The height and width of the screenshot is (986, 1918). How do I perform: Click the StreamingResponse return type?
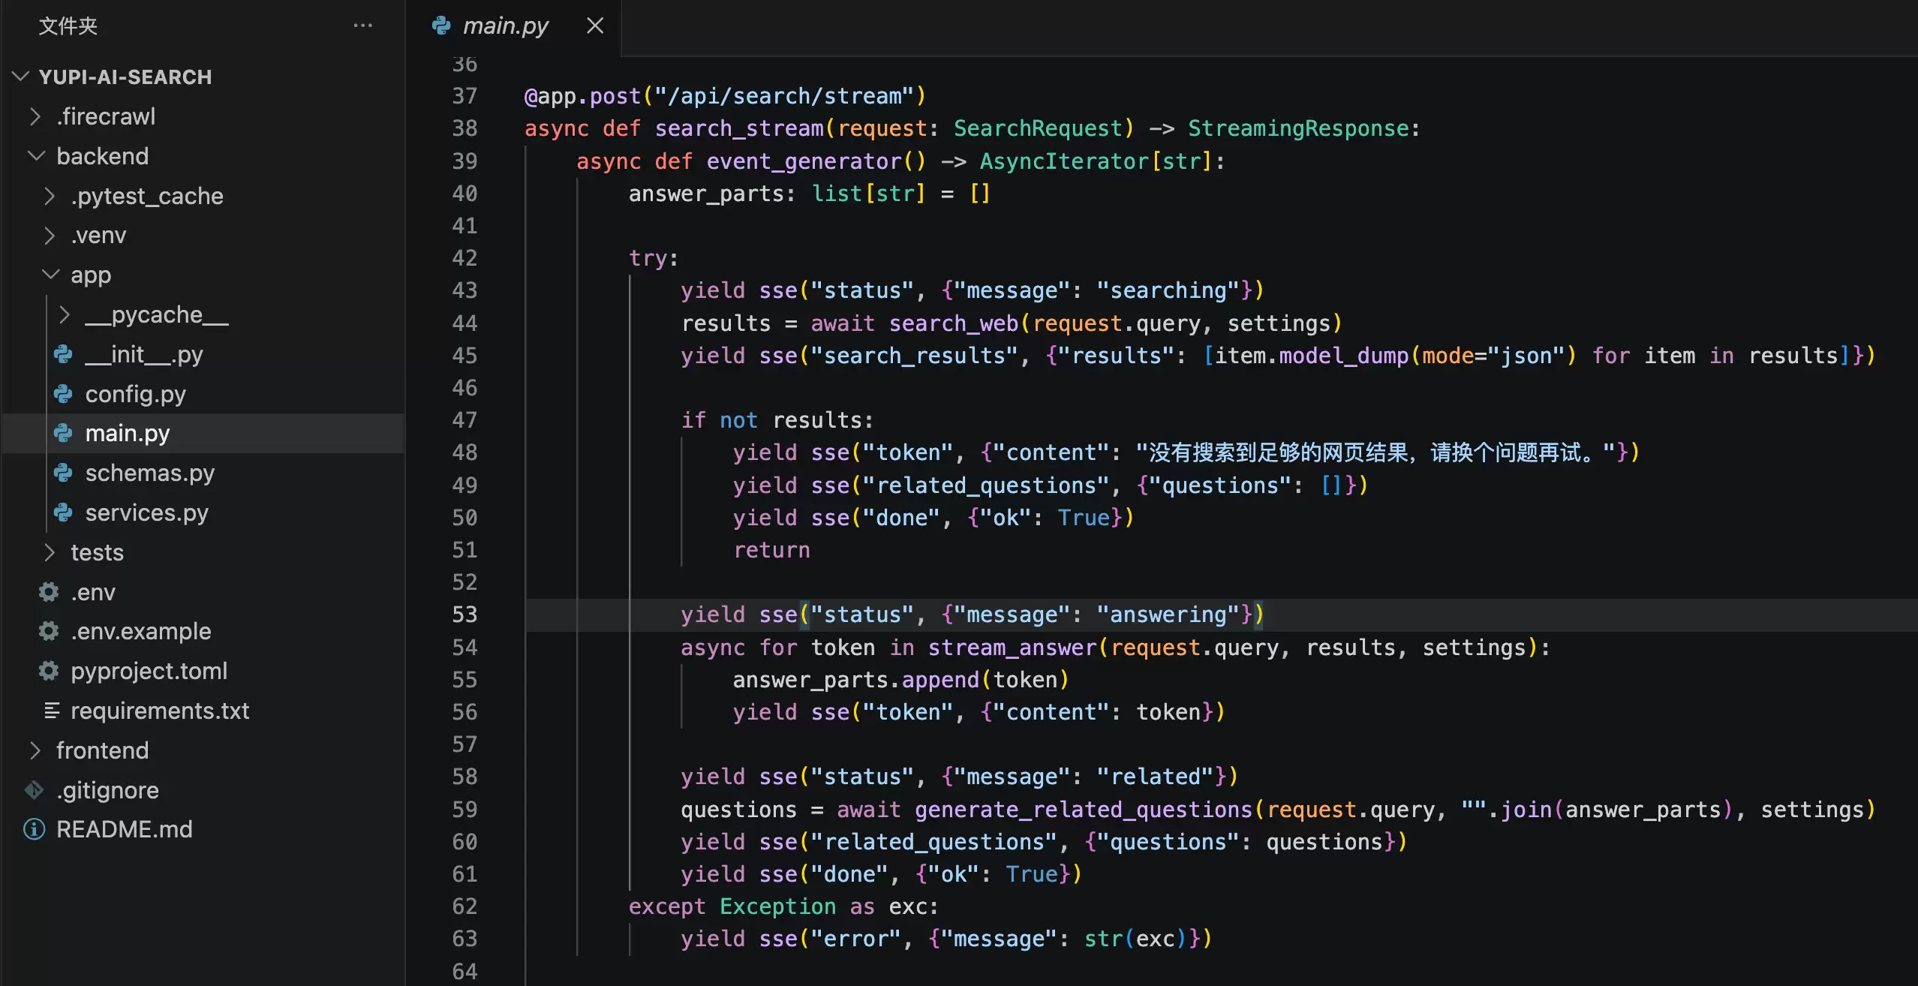1298,128
